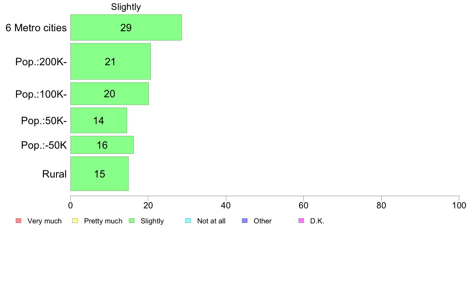Click the red Very much legend swatch
The height and width of the screenshot is (291, 470).
click(19, 221)
